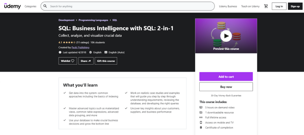
Task: Click Collect, analyze, and visualize subtitle
Action: point(90,36)
